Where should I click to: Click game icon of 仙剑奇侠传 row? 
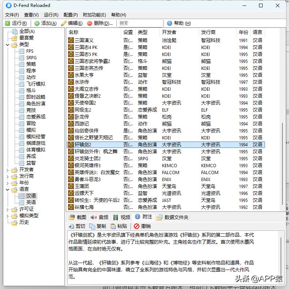click(x=71, y=131)
